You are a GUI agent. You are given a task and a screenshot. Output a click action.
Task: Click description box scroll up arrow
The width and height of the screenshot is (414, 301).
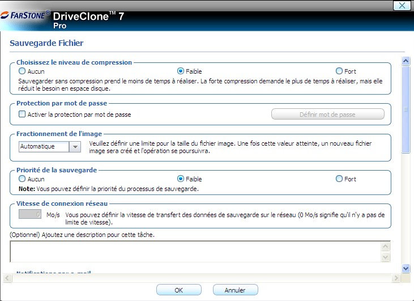tap(386, 246)
